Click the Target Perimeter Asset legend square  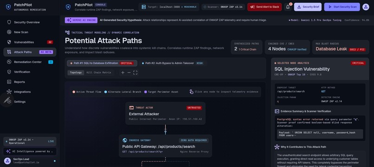(146, 92)
